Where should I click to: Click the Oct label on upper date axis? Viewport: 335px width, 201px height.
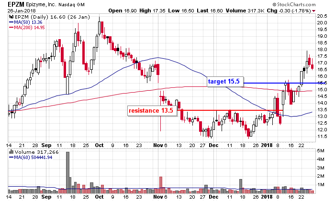(x=99, y=145)
